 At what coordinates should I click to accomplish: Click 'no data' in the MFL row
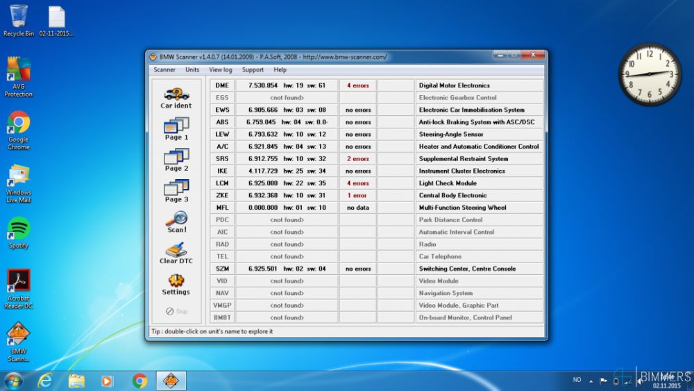tap(357, 208)
